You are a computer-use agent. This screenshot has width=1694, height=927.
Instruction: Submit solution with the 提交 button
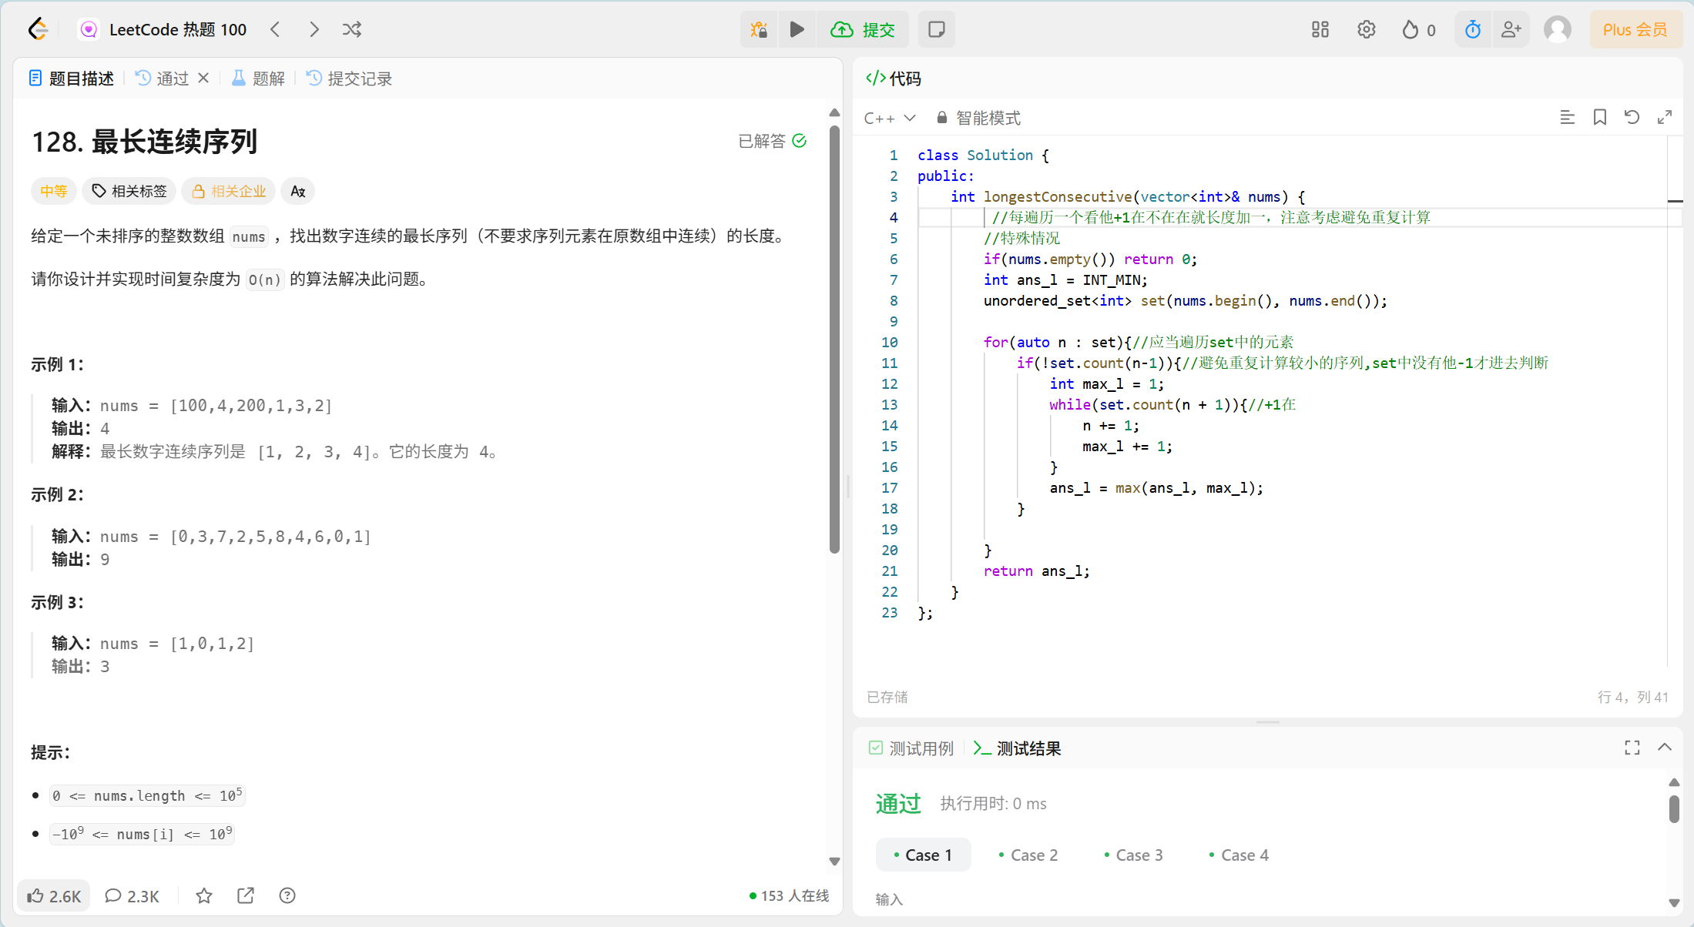(863, 29)
